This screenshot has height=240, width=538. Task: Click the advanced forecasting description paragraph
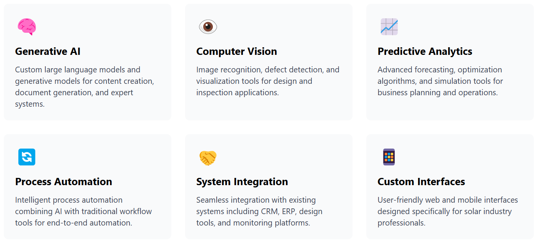441,81
